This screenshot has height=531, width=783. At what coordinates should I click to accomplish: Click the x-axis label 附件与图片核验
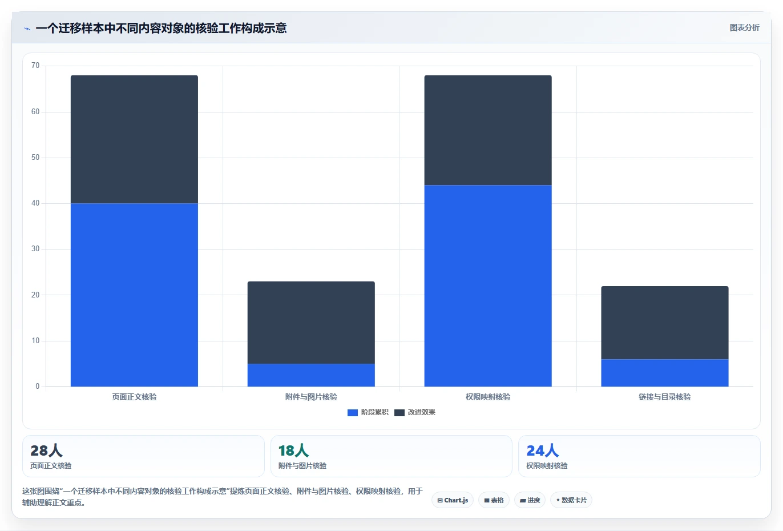[311, 397]
